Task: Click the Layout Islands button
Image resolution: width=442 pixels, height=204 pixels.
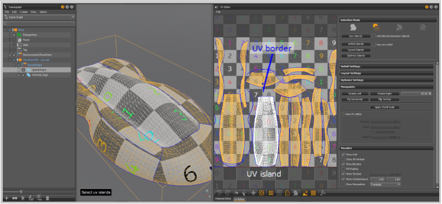Action: pos(356,50)
